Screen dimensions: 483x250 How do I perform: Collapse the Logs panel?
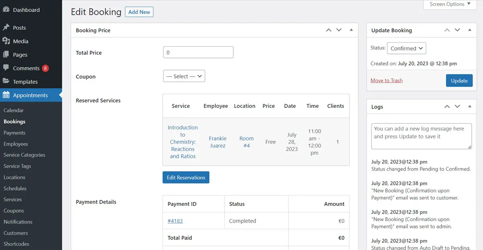[469, 107]
